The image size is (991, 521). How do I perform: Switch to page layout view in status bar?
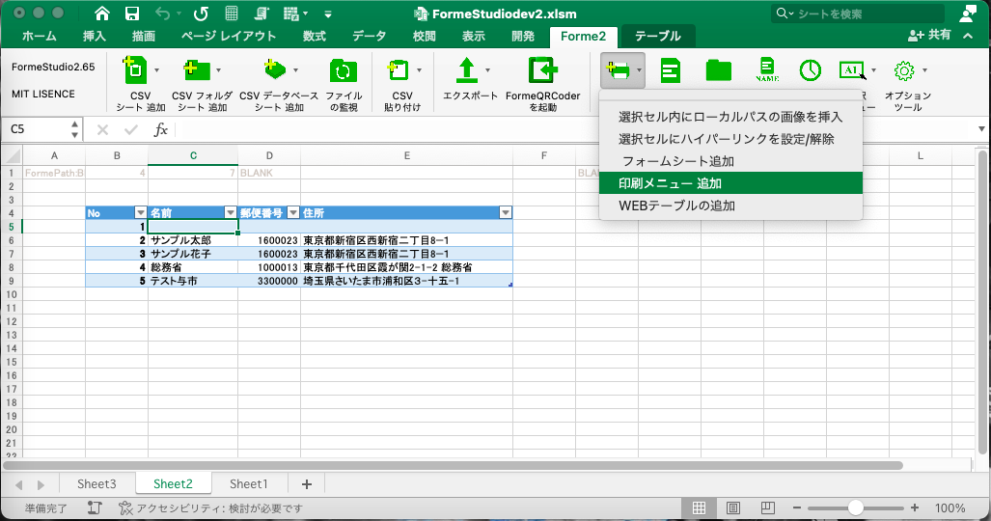coord(733,507)
